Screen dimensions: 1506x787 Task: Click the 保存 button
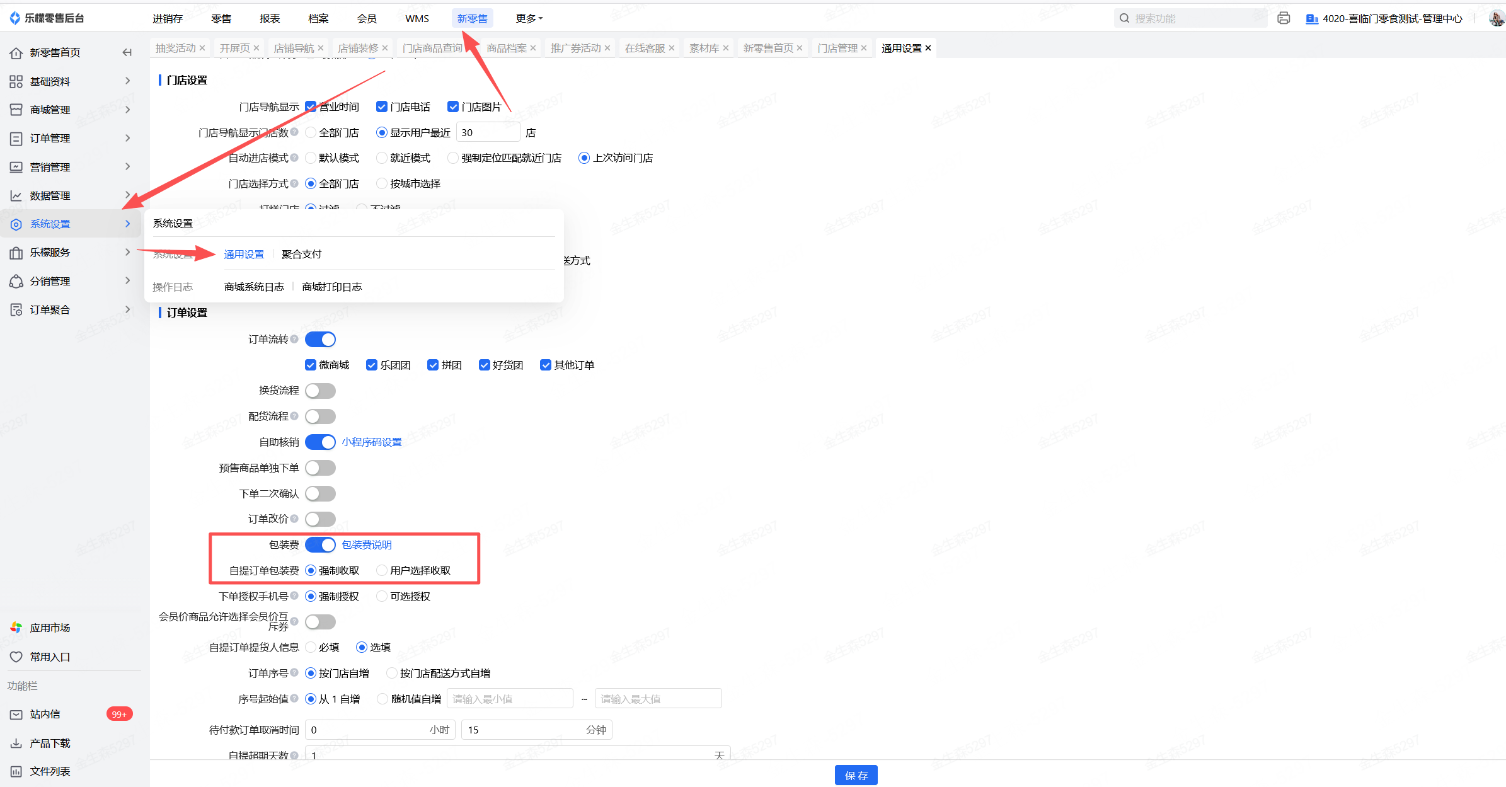856,775
